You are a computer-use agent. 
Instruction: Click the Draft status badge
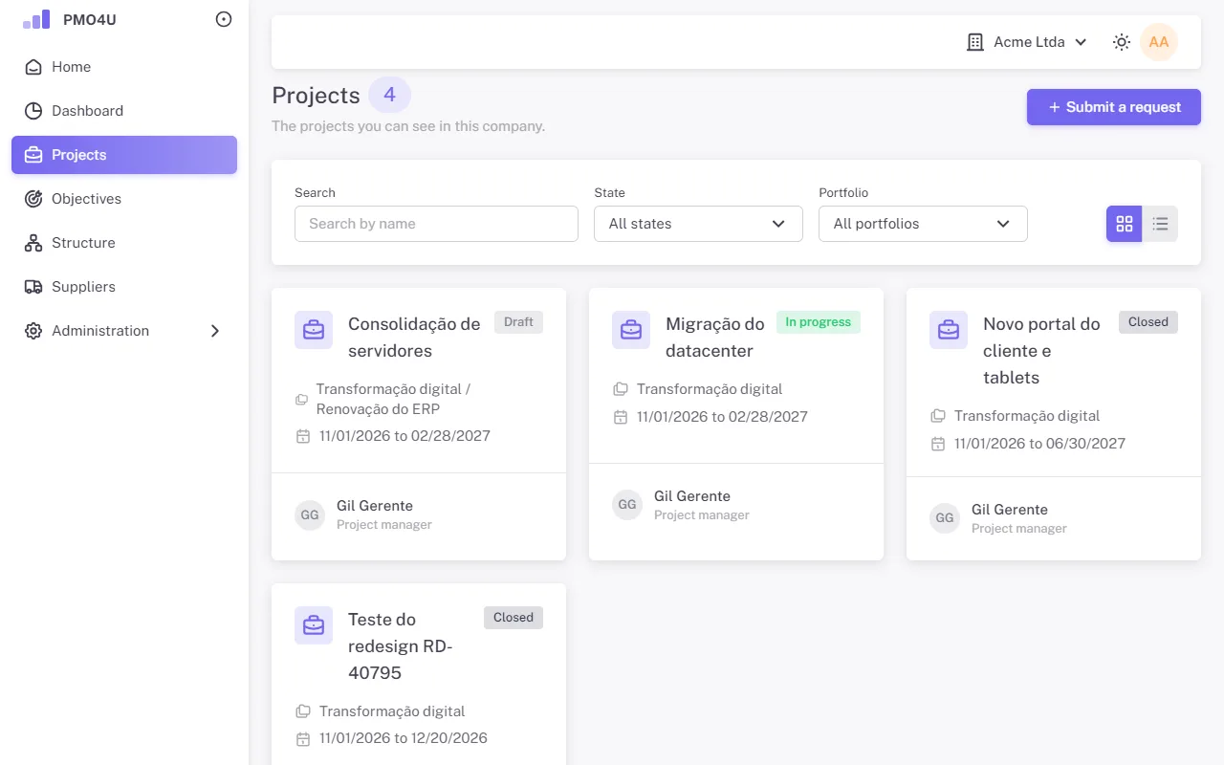(x=518, y=322)
